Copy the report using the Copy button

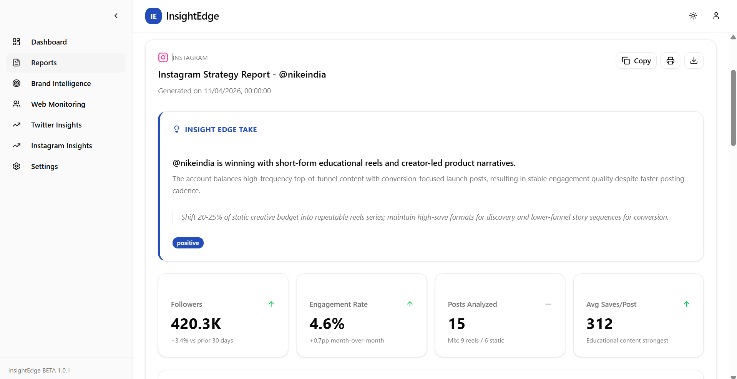(636, 60)
